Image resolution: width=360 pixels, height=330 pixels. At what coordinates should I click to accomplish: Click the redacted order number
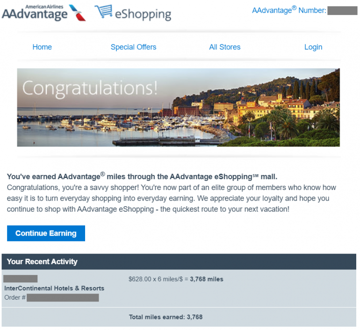63,298
